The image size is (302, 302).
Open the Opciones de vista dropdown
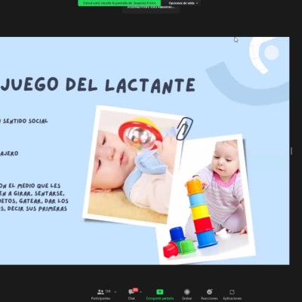point(183,3)
